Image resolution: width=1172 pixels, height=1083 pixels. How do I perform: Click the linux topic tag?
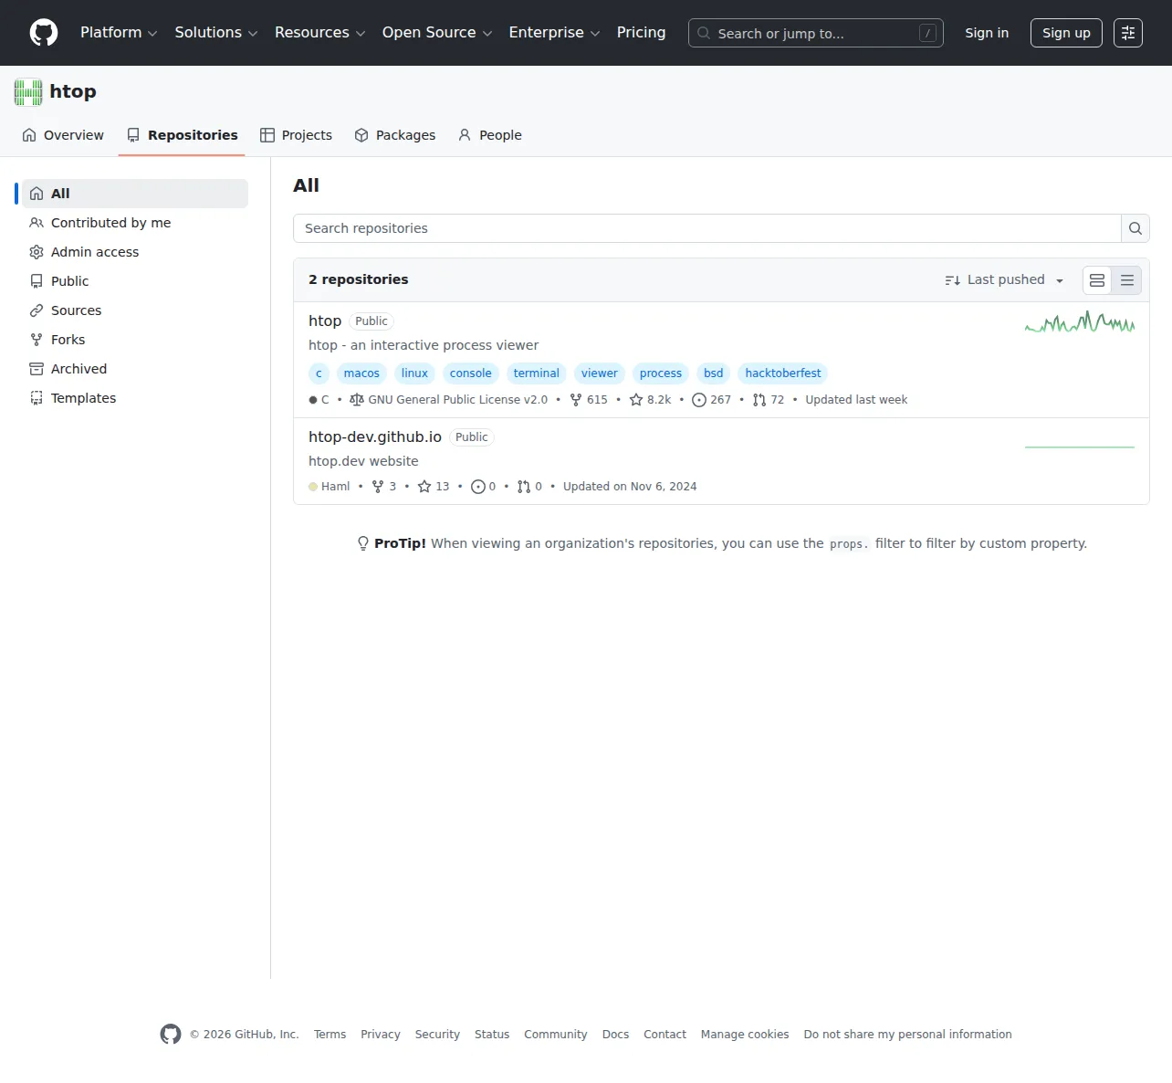point(414,373)
